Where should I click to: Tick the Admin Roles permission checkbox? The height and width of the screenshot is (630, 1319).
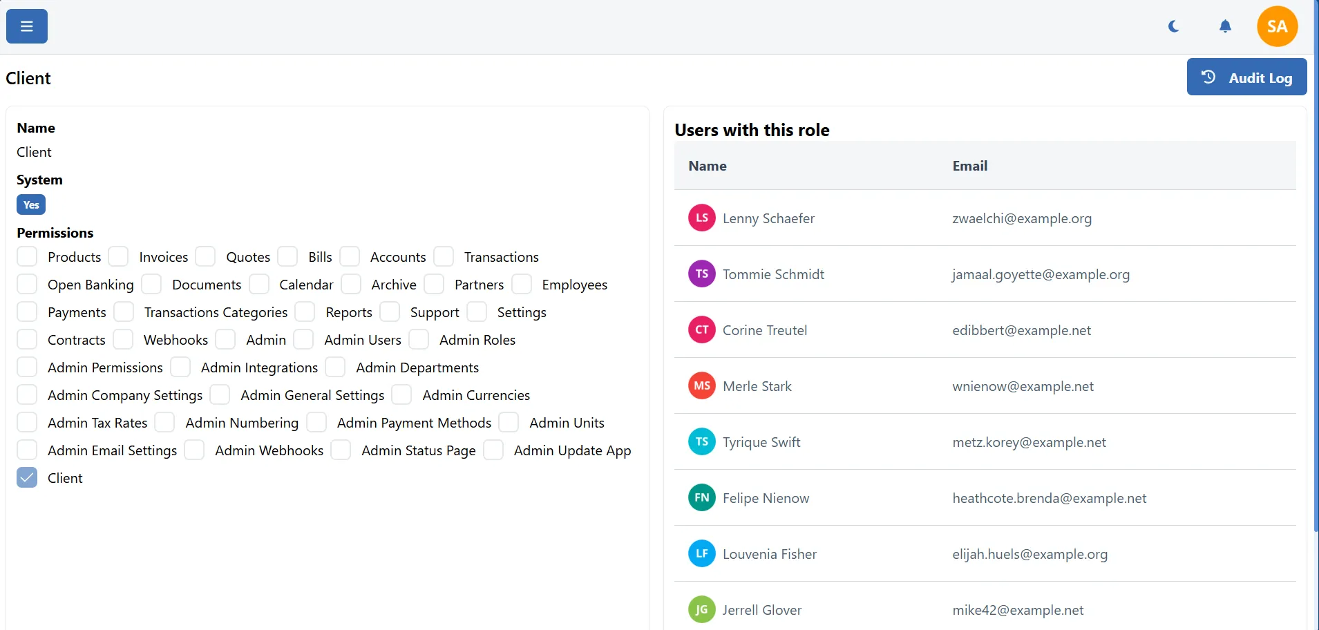point(419,340)
